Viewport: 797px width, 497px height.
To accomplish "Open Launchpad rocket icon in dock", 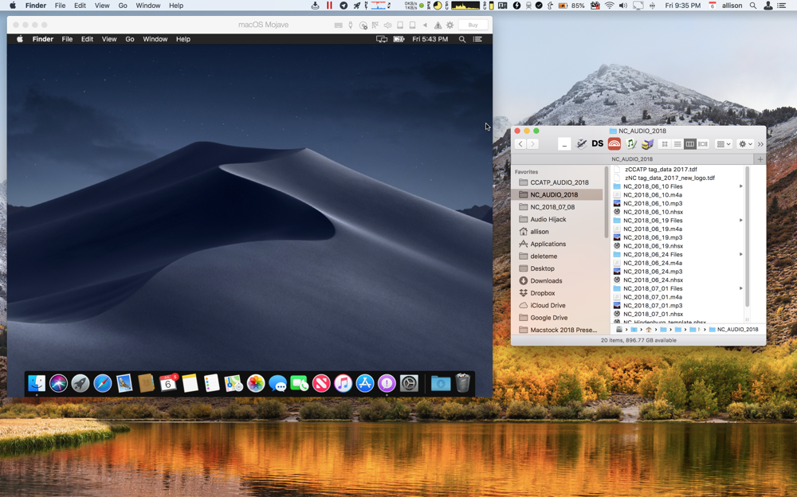I will (x=80, y=383).
